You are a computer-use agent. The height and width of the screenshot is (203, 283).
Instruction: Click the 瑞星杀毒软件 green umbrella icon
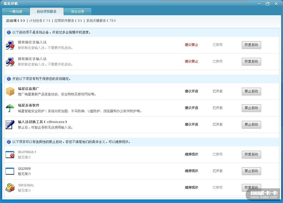(10, 108)
